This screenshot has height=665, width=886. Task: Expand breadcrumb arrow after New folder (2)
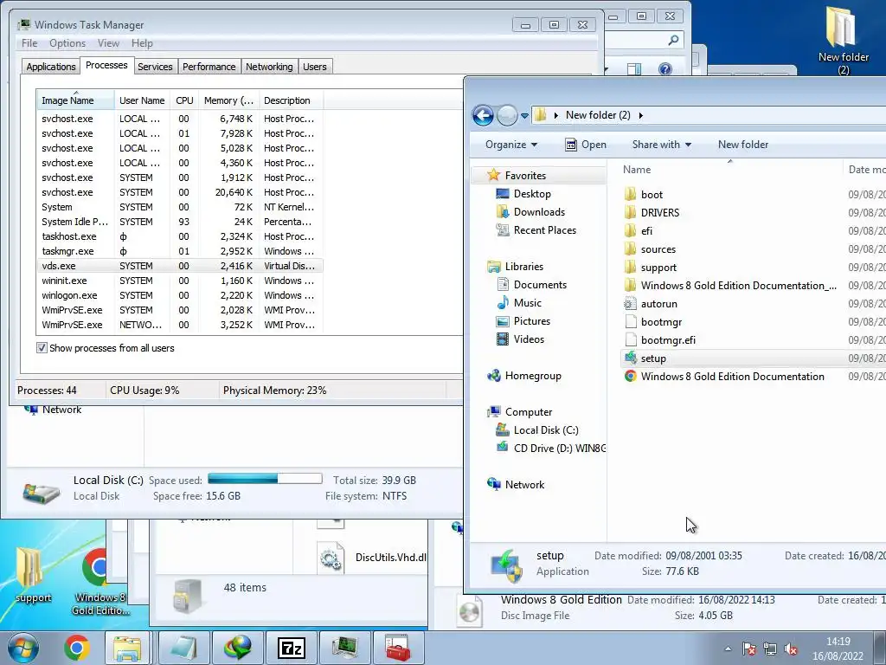641,115
